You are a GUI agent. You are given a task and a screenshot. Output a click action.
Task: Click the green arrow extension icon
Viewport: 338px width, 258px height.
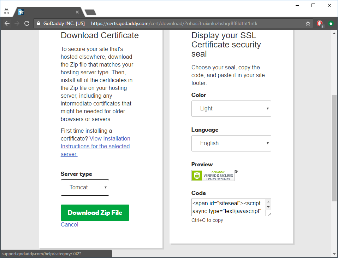point(331,23)
